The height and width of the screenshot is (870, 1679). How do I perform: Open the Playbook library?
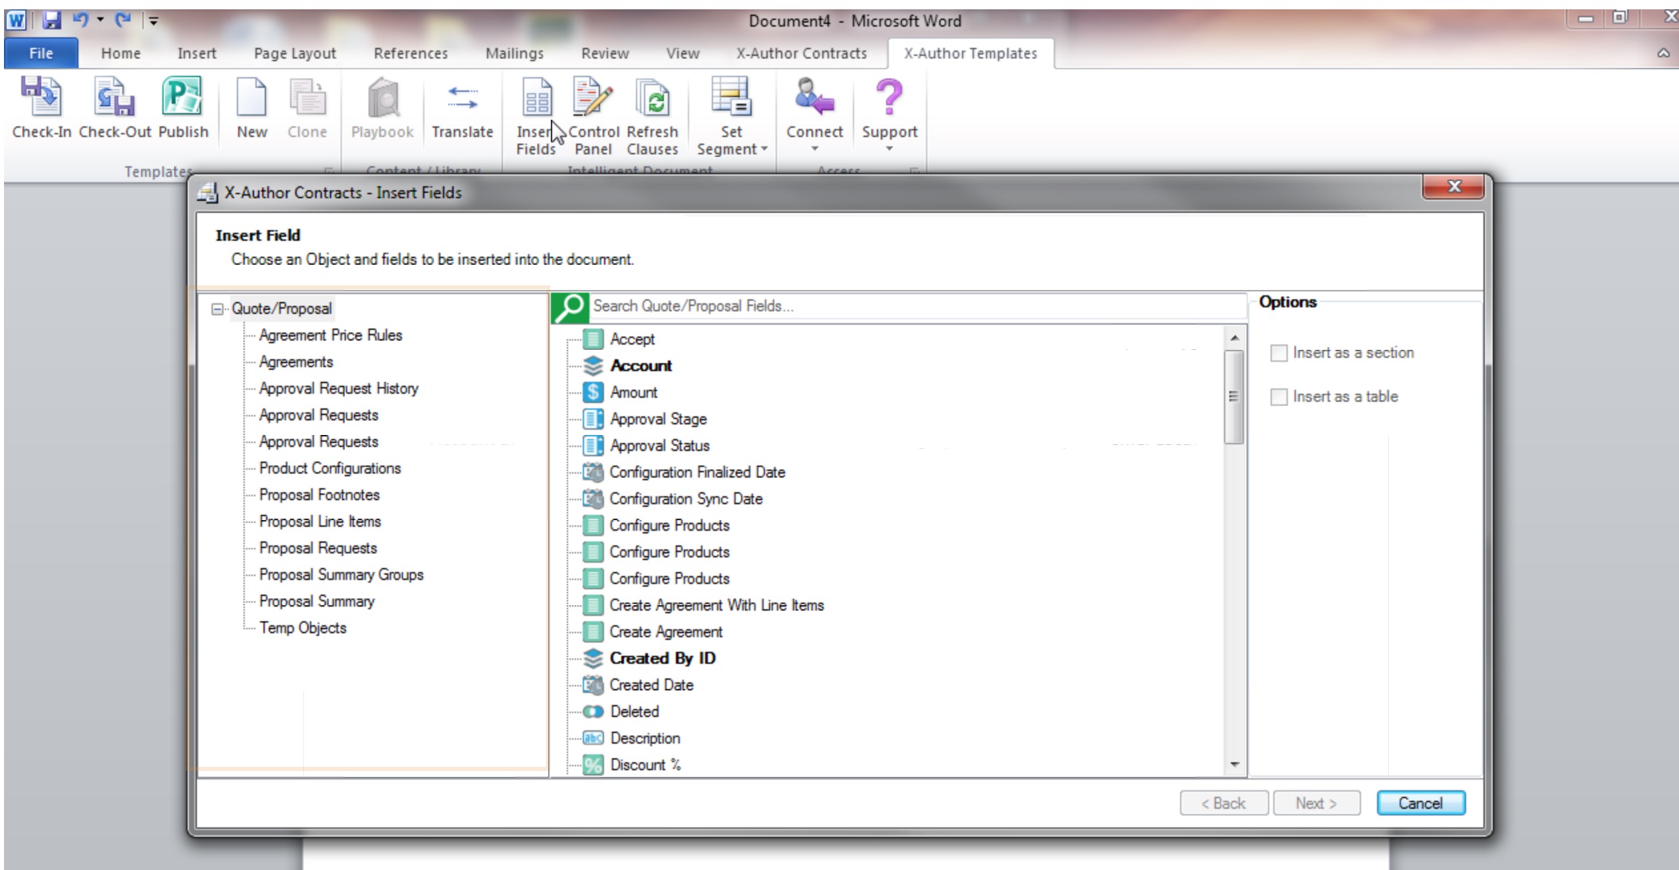tap(382, 108)
